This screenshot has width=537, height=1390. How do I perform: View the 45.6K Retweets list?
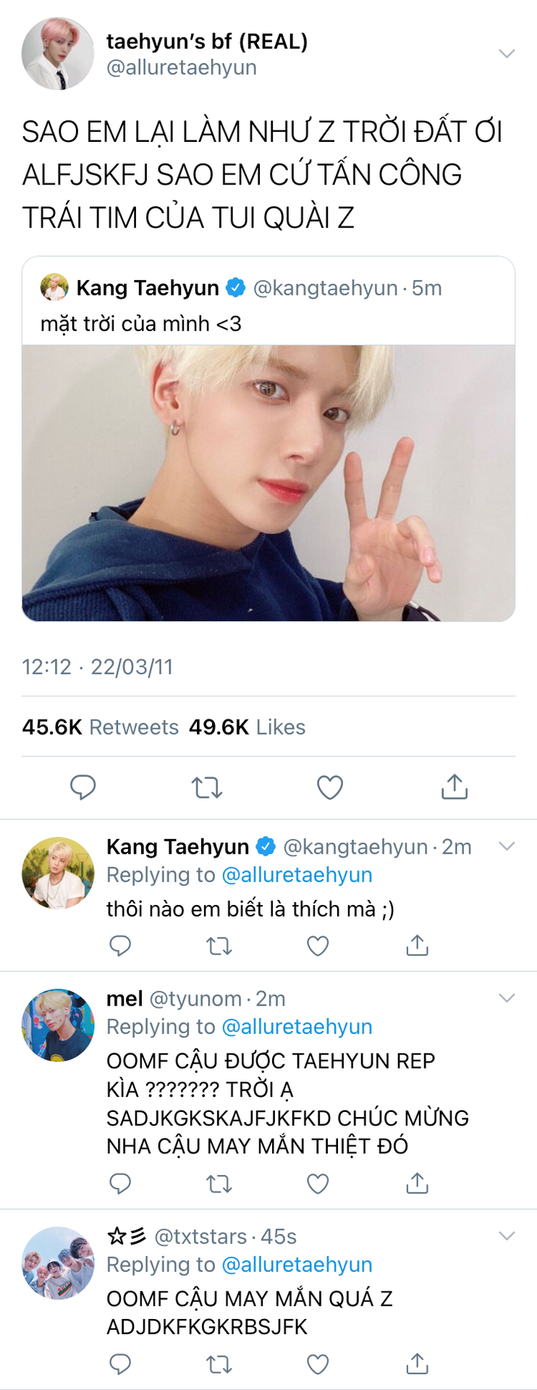[x=100, y=727]
